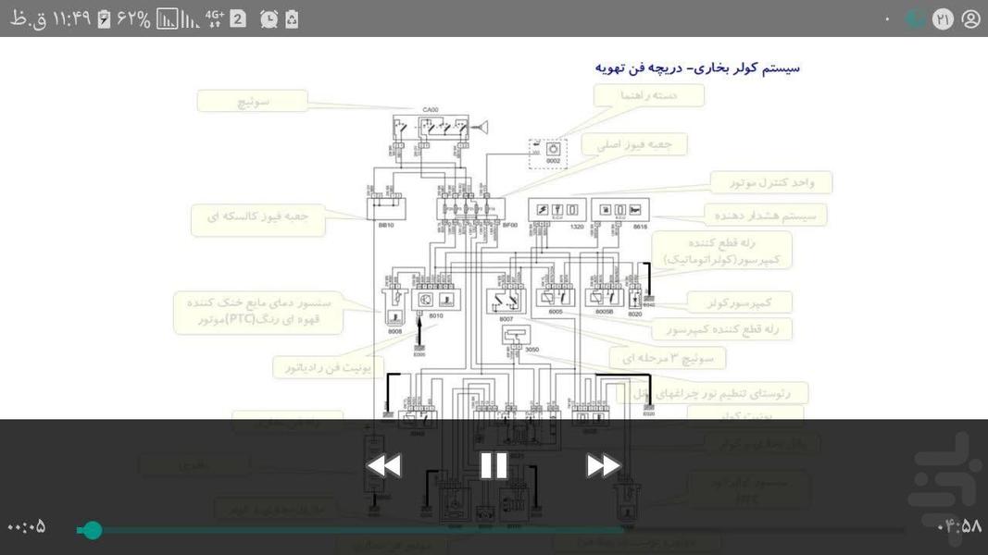Tap the 4G+ network indicator

tap(214, 18)
